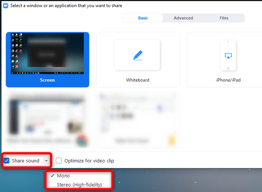
Task: Select the Mono audio option
Action: tap(63, 176)
